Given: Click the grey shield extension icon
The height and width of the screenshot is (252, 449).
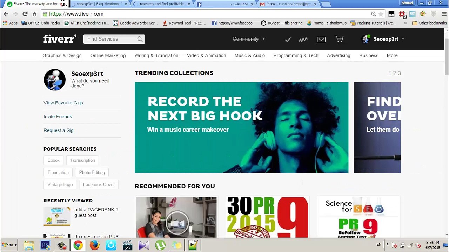Looking at the screenshot, I should (x=434, y=14).
